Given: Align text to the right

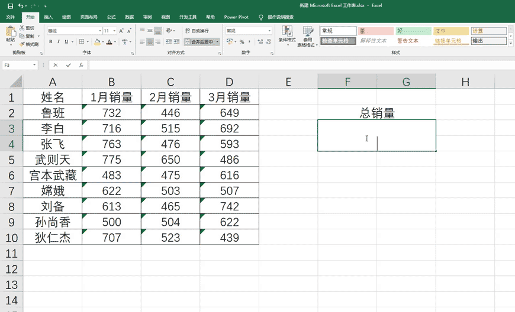Looking at the screenshot, I should (x=158, y=41).
